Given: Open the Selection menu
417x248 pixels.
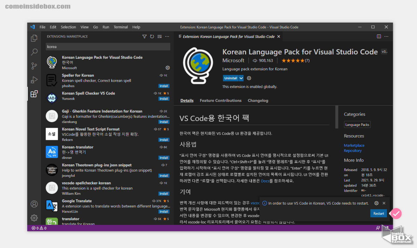Looking at the screenshot, I should point(68,27).
